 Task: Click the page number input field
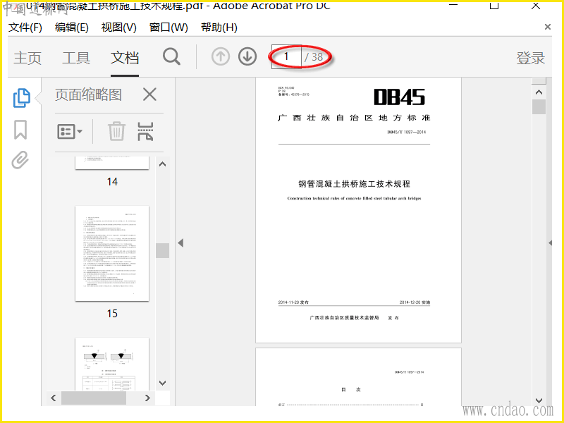coord(286,56)
